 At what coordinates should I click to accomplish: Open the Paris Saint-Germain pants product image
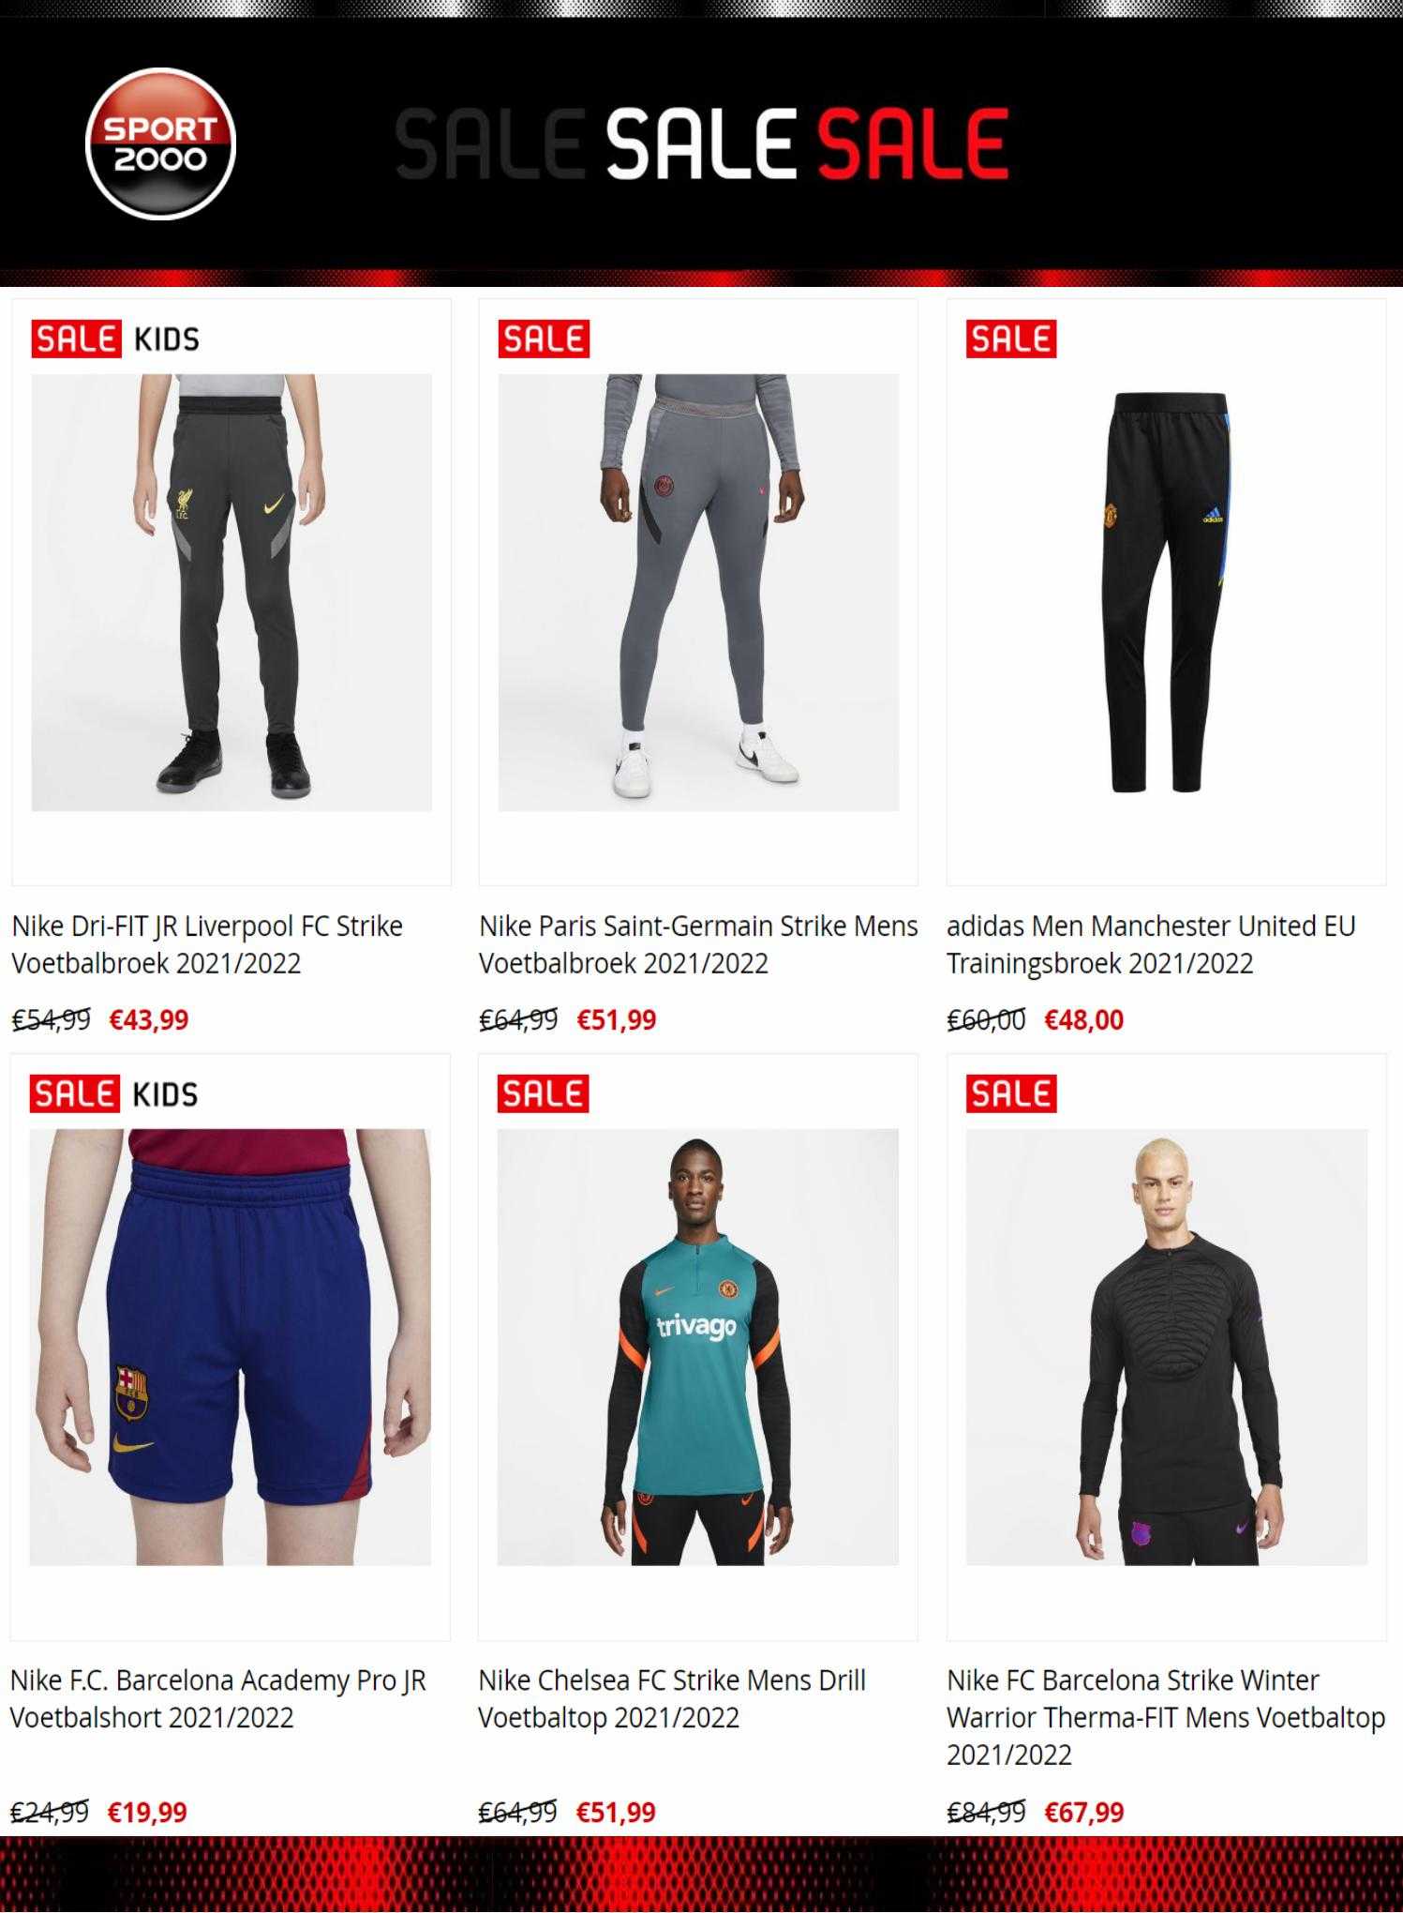pyautogui.click(x=698, y=593)
